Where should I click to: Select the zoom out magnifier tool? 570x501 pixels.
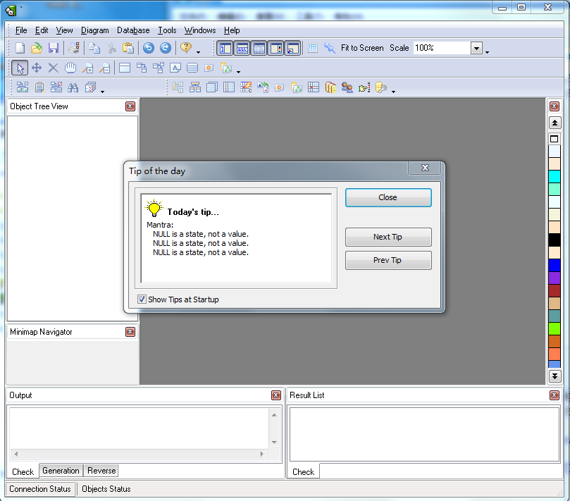(105, 68)
